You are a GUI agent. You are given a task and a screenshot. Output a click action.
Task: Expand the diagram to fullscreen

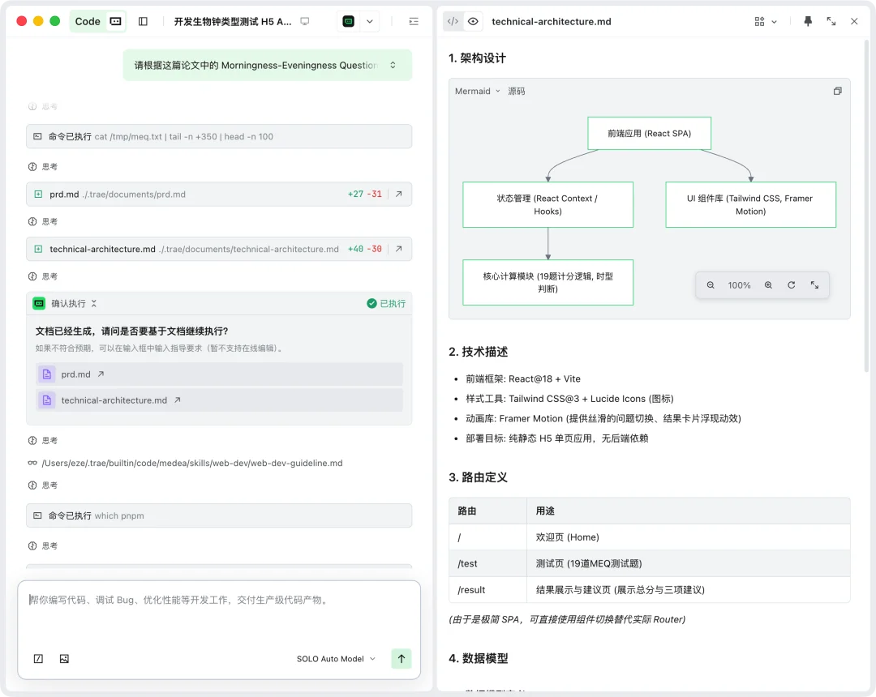(814, 284)
